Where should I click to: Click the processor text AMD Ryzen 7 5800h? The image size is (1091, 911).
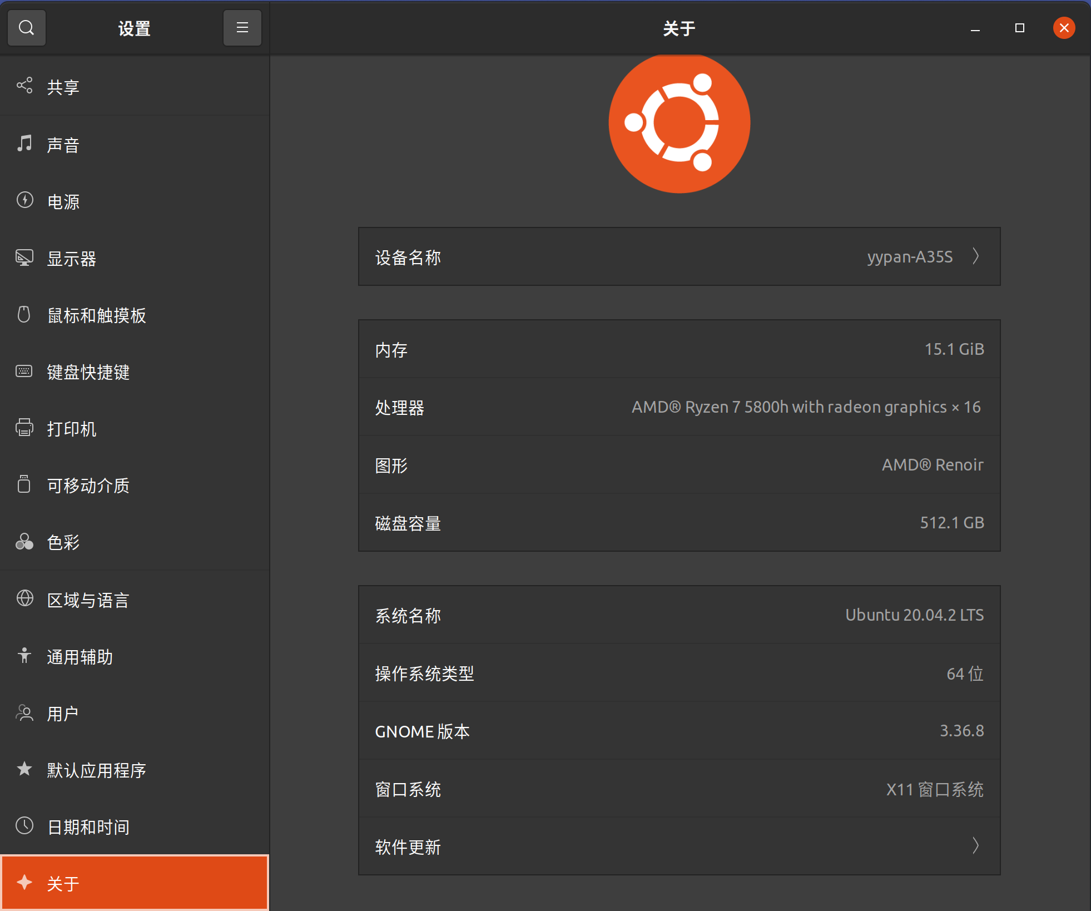[x=806, y=407]
